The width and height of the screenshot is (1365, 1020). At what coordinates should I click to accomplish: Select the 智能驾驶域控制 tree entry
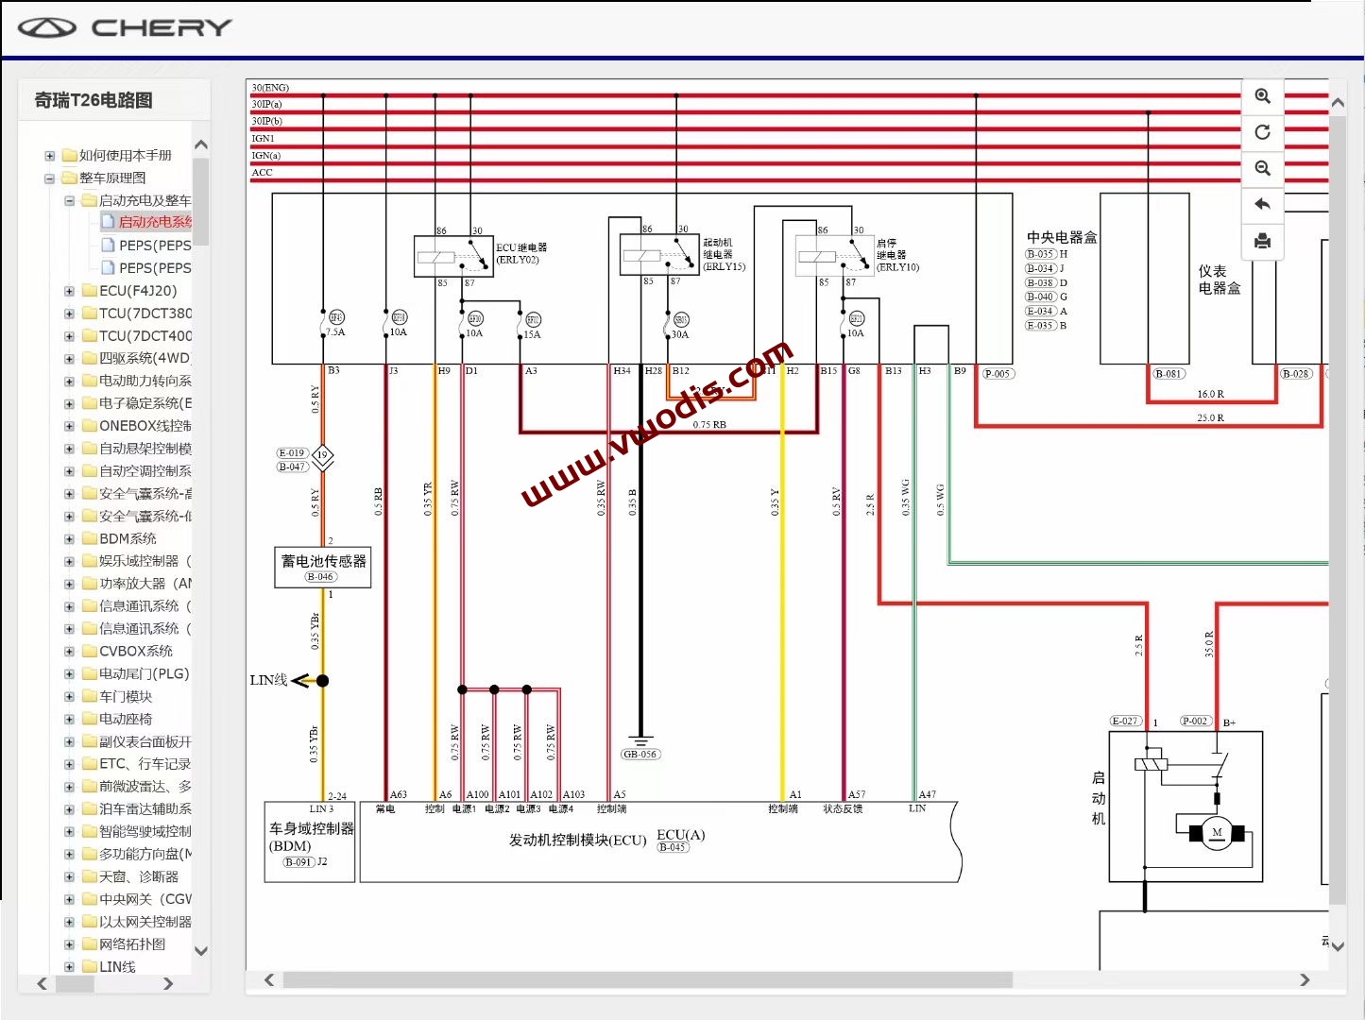145,832
